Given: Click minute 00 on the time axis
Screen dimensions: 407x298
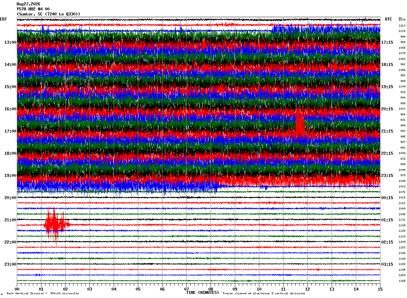Looking at the screenshot, I should (17, 289).
